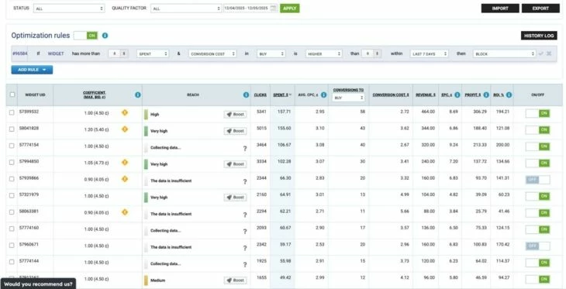Open the Quality Factor dropdown
This screenshot has width=566, height=289.
186,9
